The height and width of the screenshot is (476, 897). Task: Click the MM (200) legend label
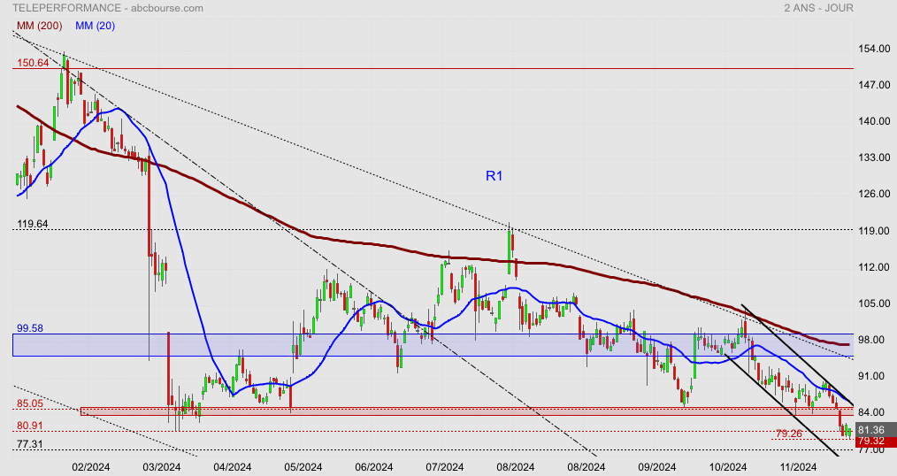[40, 26]
